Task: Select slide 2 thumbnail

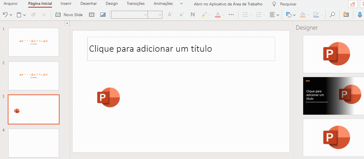Action: [x=34, y=76]
